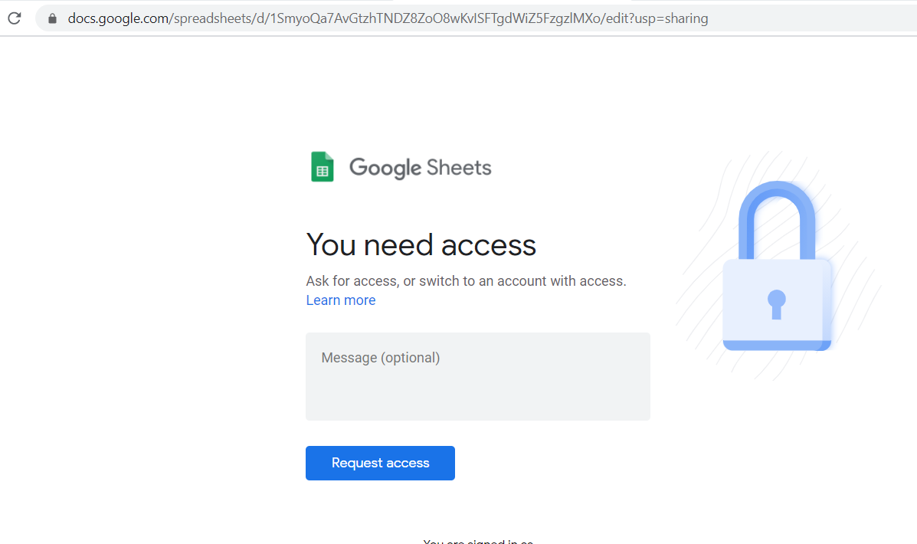Click the browser reload page icon

[x=15, y=18]
